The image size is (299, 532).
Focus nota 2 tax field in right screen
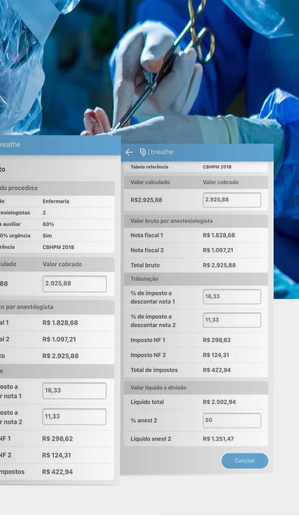[232, 320]
